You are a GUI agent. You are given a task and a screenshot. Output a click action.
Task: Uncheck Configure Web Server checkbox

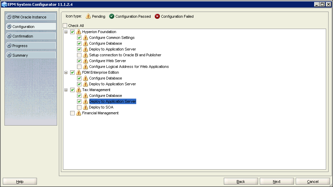[79, 61]
